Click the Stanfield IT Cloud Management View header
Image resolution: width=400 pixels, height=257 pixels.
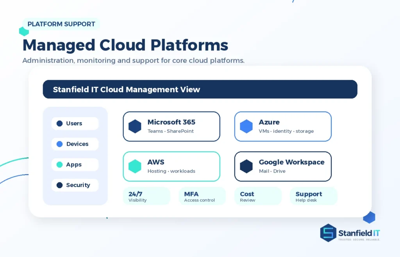(200, 89)
